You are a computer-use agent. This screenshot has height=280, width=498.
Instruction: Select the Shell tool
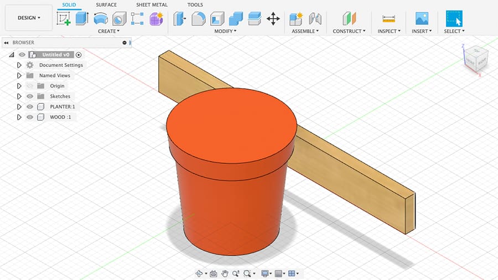coord(217,18)
